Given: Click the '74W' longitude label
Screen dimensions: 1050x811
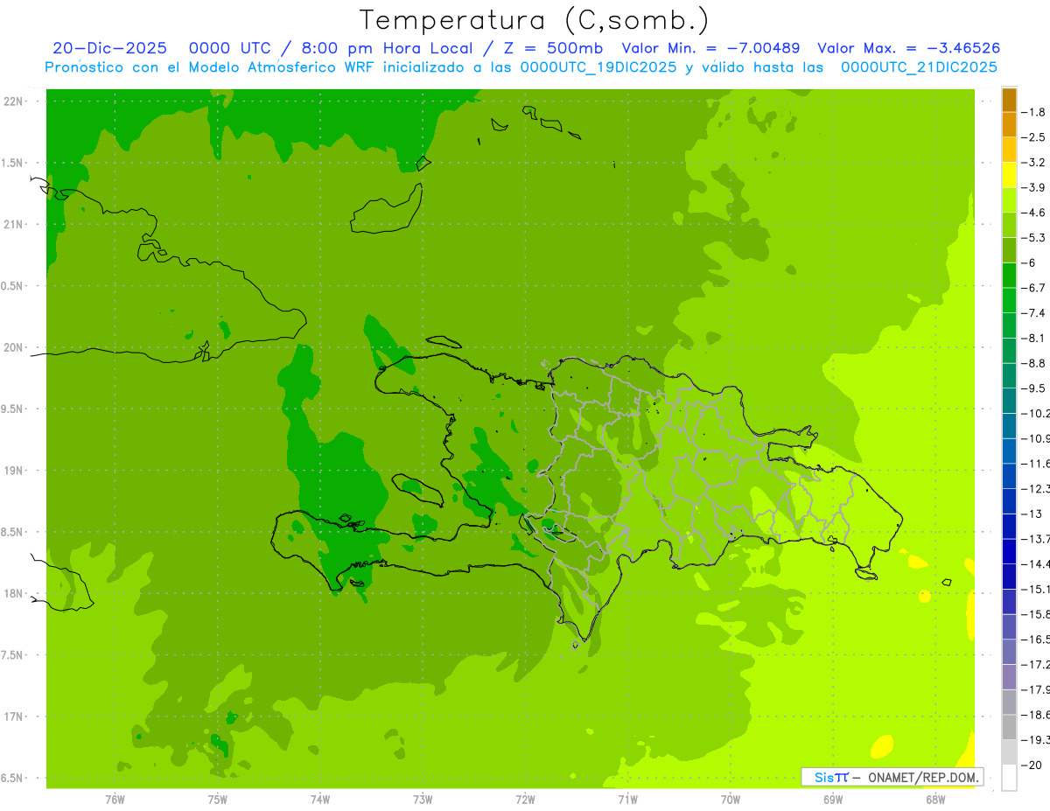Looking at the screenshot, I should [320, 800].
